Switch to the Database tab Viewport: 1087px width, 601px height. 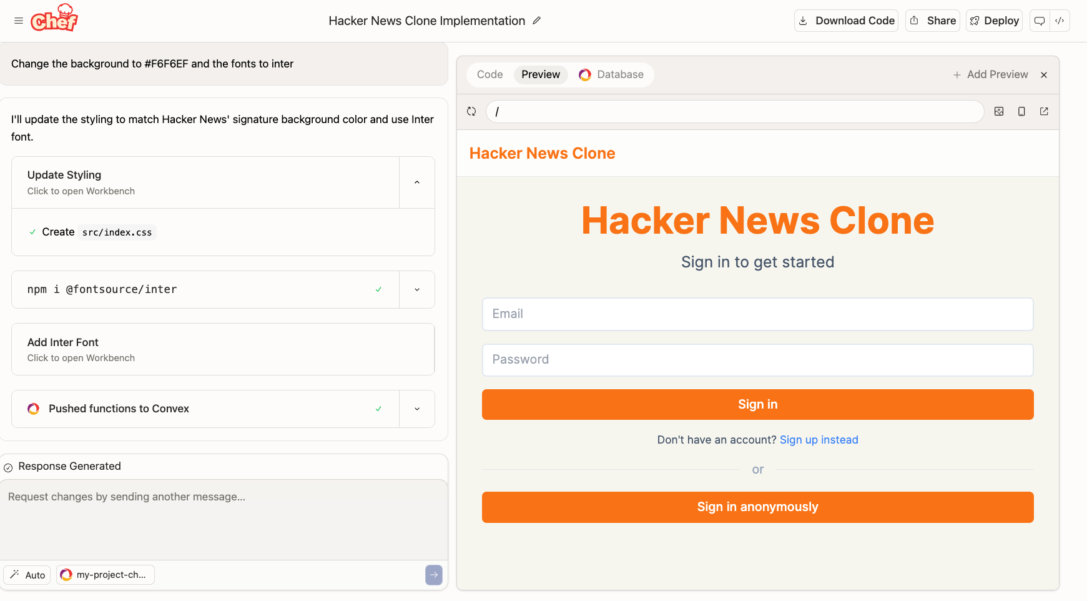click(611, 74)
